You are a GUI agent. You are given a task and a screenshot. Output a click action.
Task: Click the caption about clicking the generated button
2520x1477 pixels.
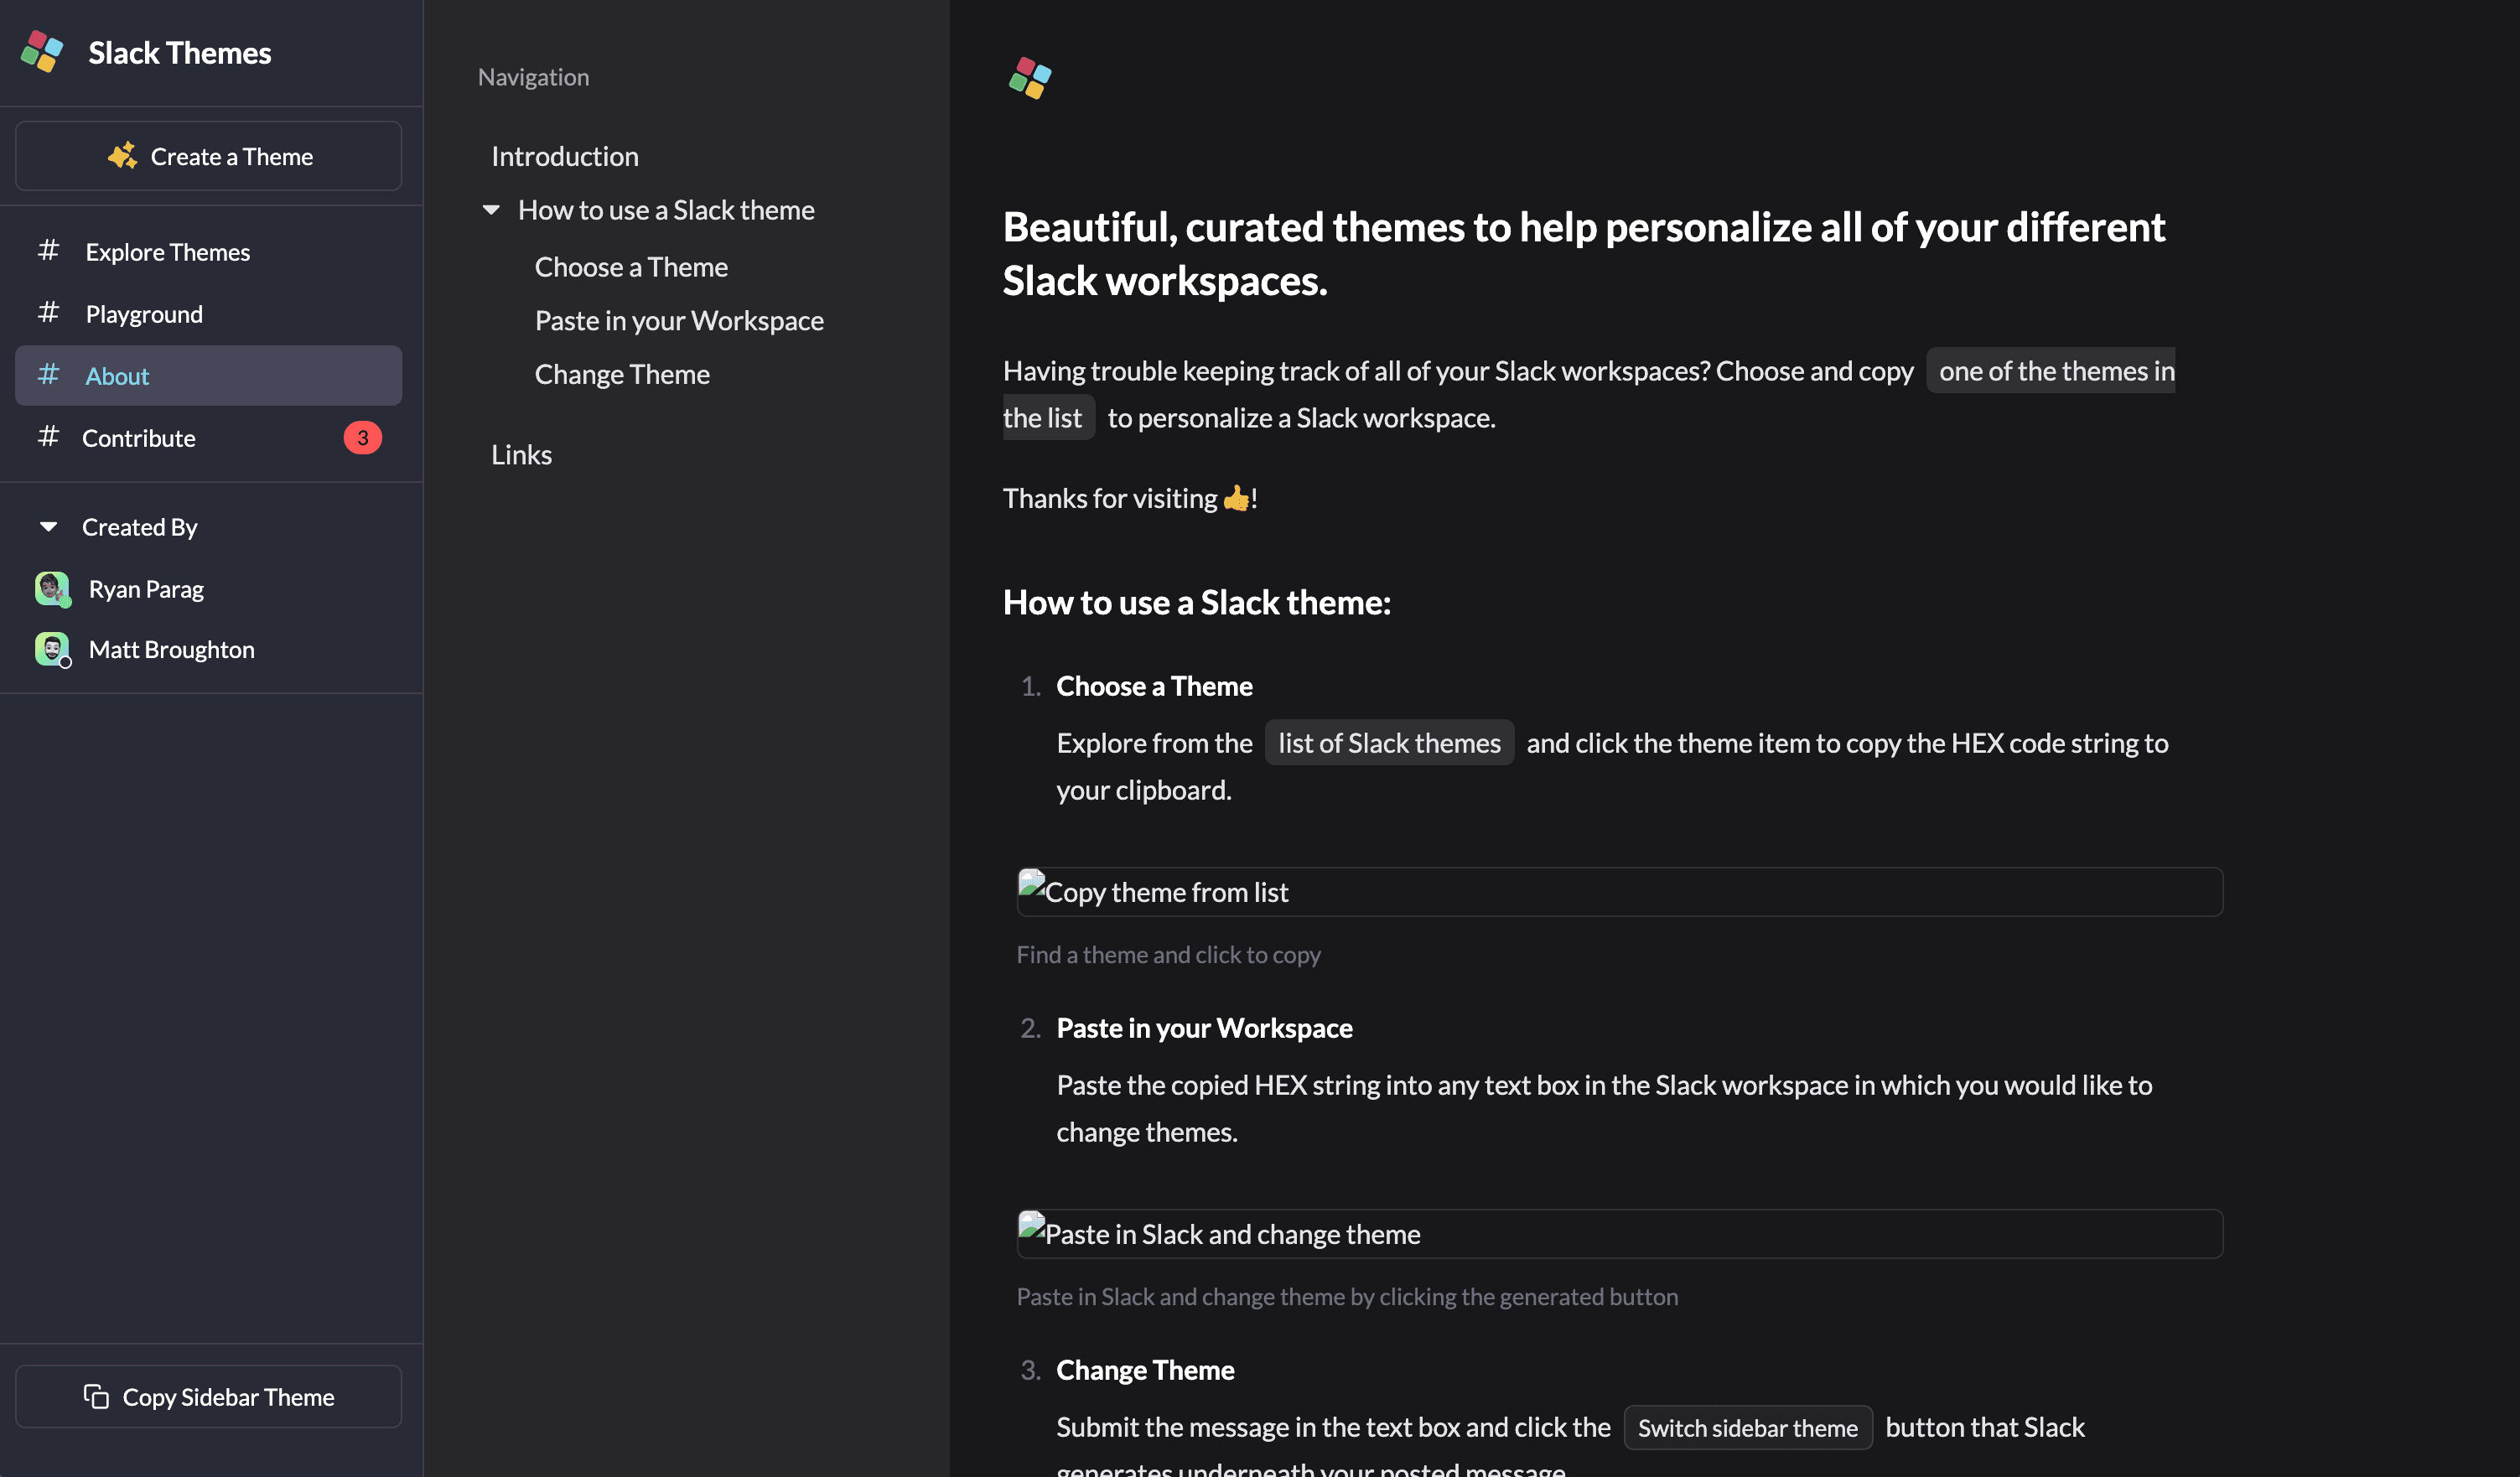pyautogui.click(x=1347, y=1296)
